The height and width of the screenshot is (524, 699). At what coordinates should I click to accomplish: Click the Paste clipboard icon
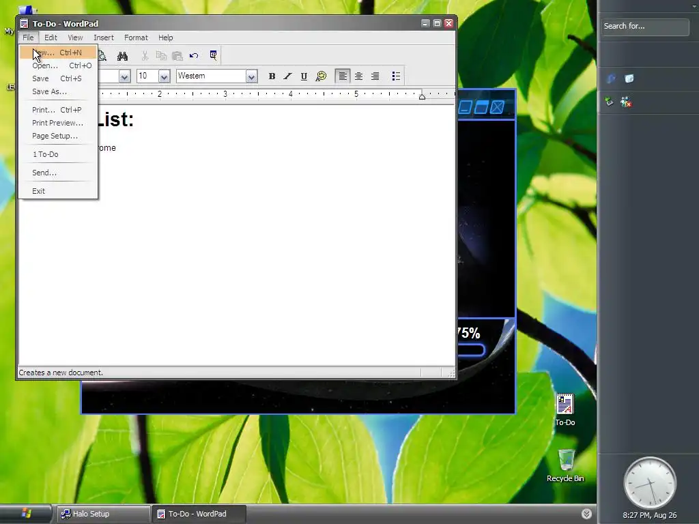coord(177,56)
